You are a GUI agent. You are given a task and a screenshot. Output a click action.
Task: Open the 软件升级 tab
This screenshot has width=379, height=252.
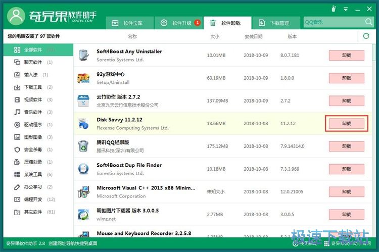178,23
